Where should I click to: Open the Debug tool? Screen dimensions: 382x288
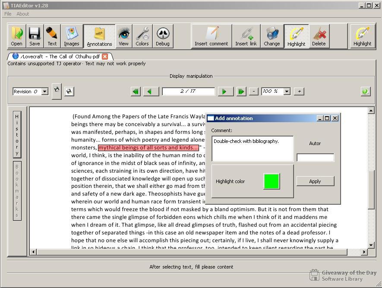point(163,36)
